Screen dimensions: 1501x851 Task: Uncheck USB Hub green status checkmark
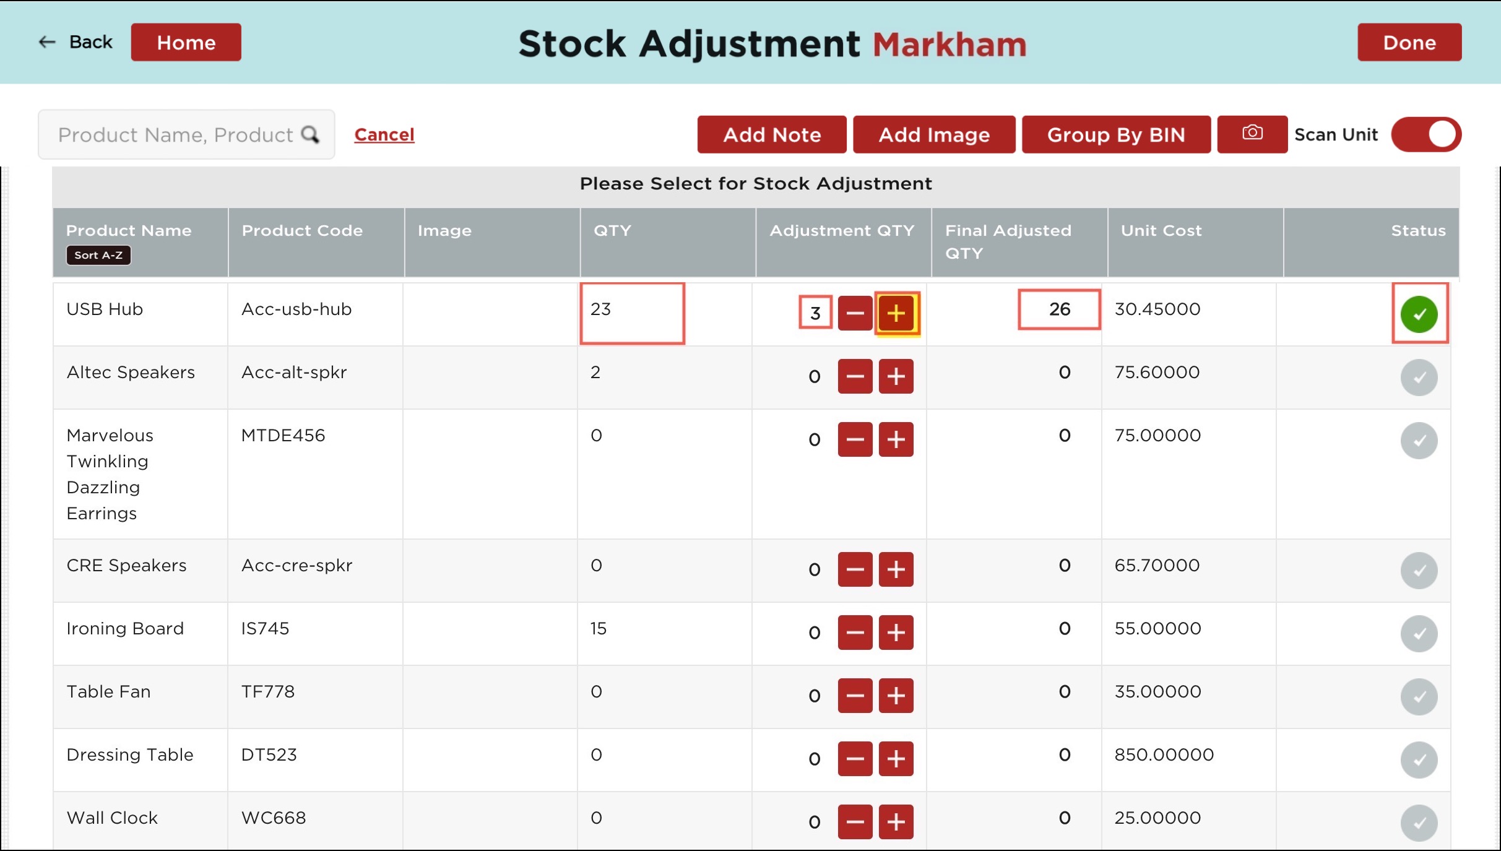1419,314
